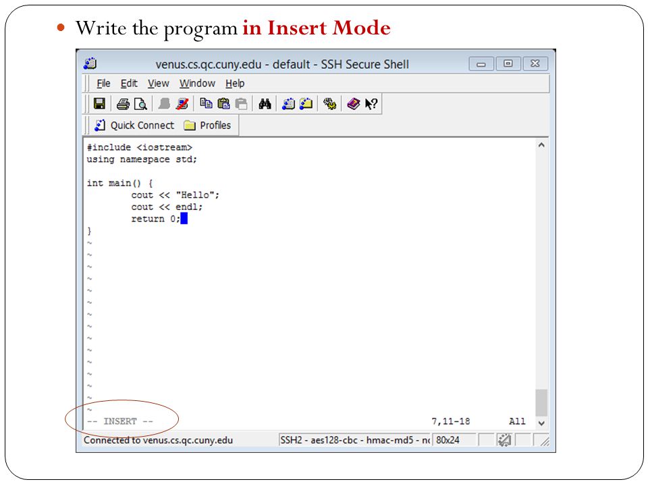Click the 'using namespace std;' line
This screenshot has width=648, height=486.
(x=142, y=159)
